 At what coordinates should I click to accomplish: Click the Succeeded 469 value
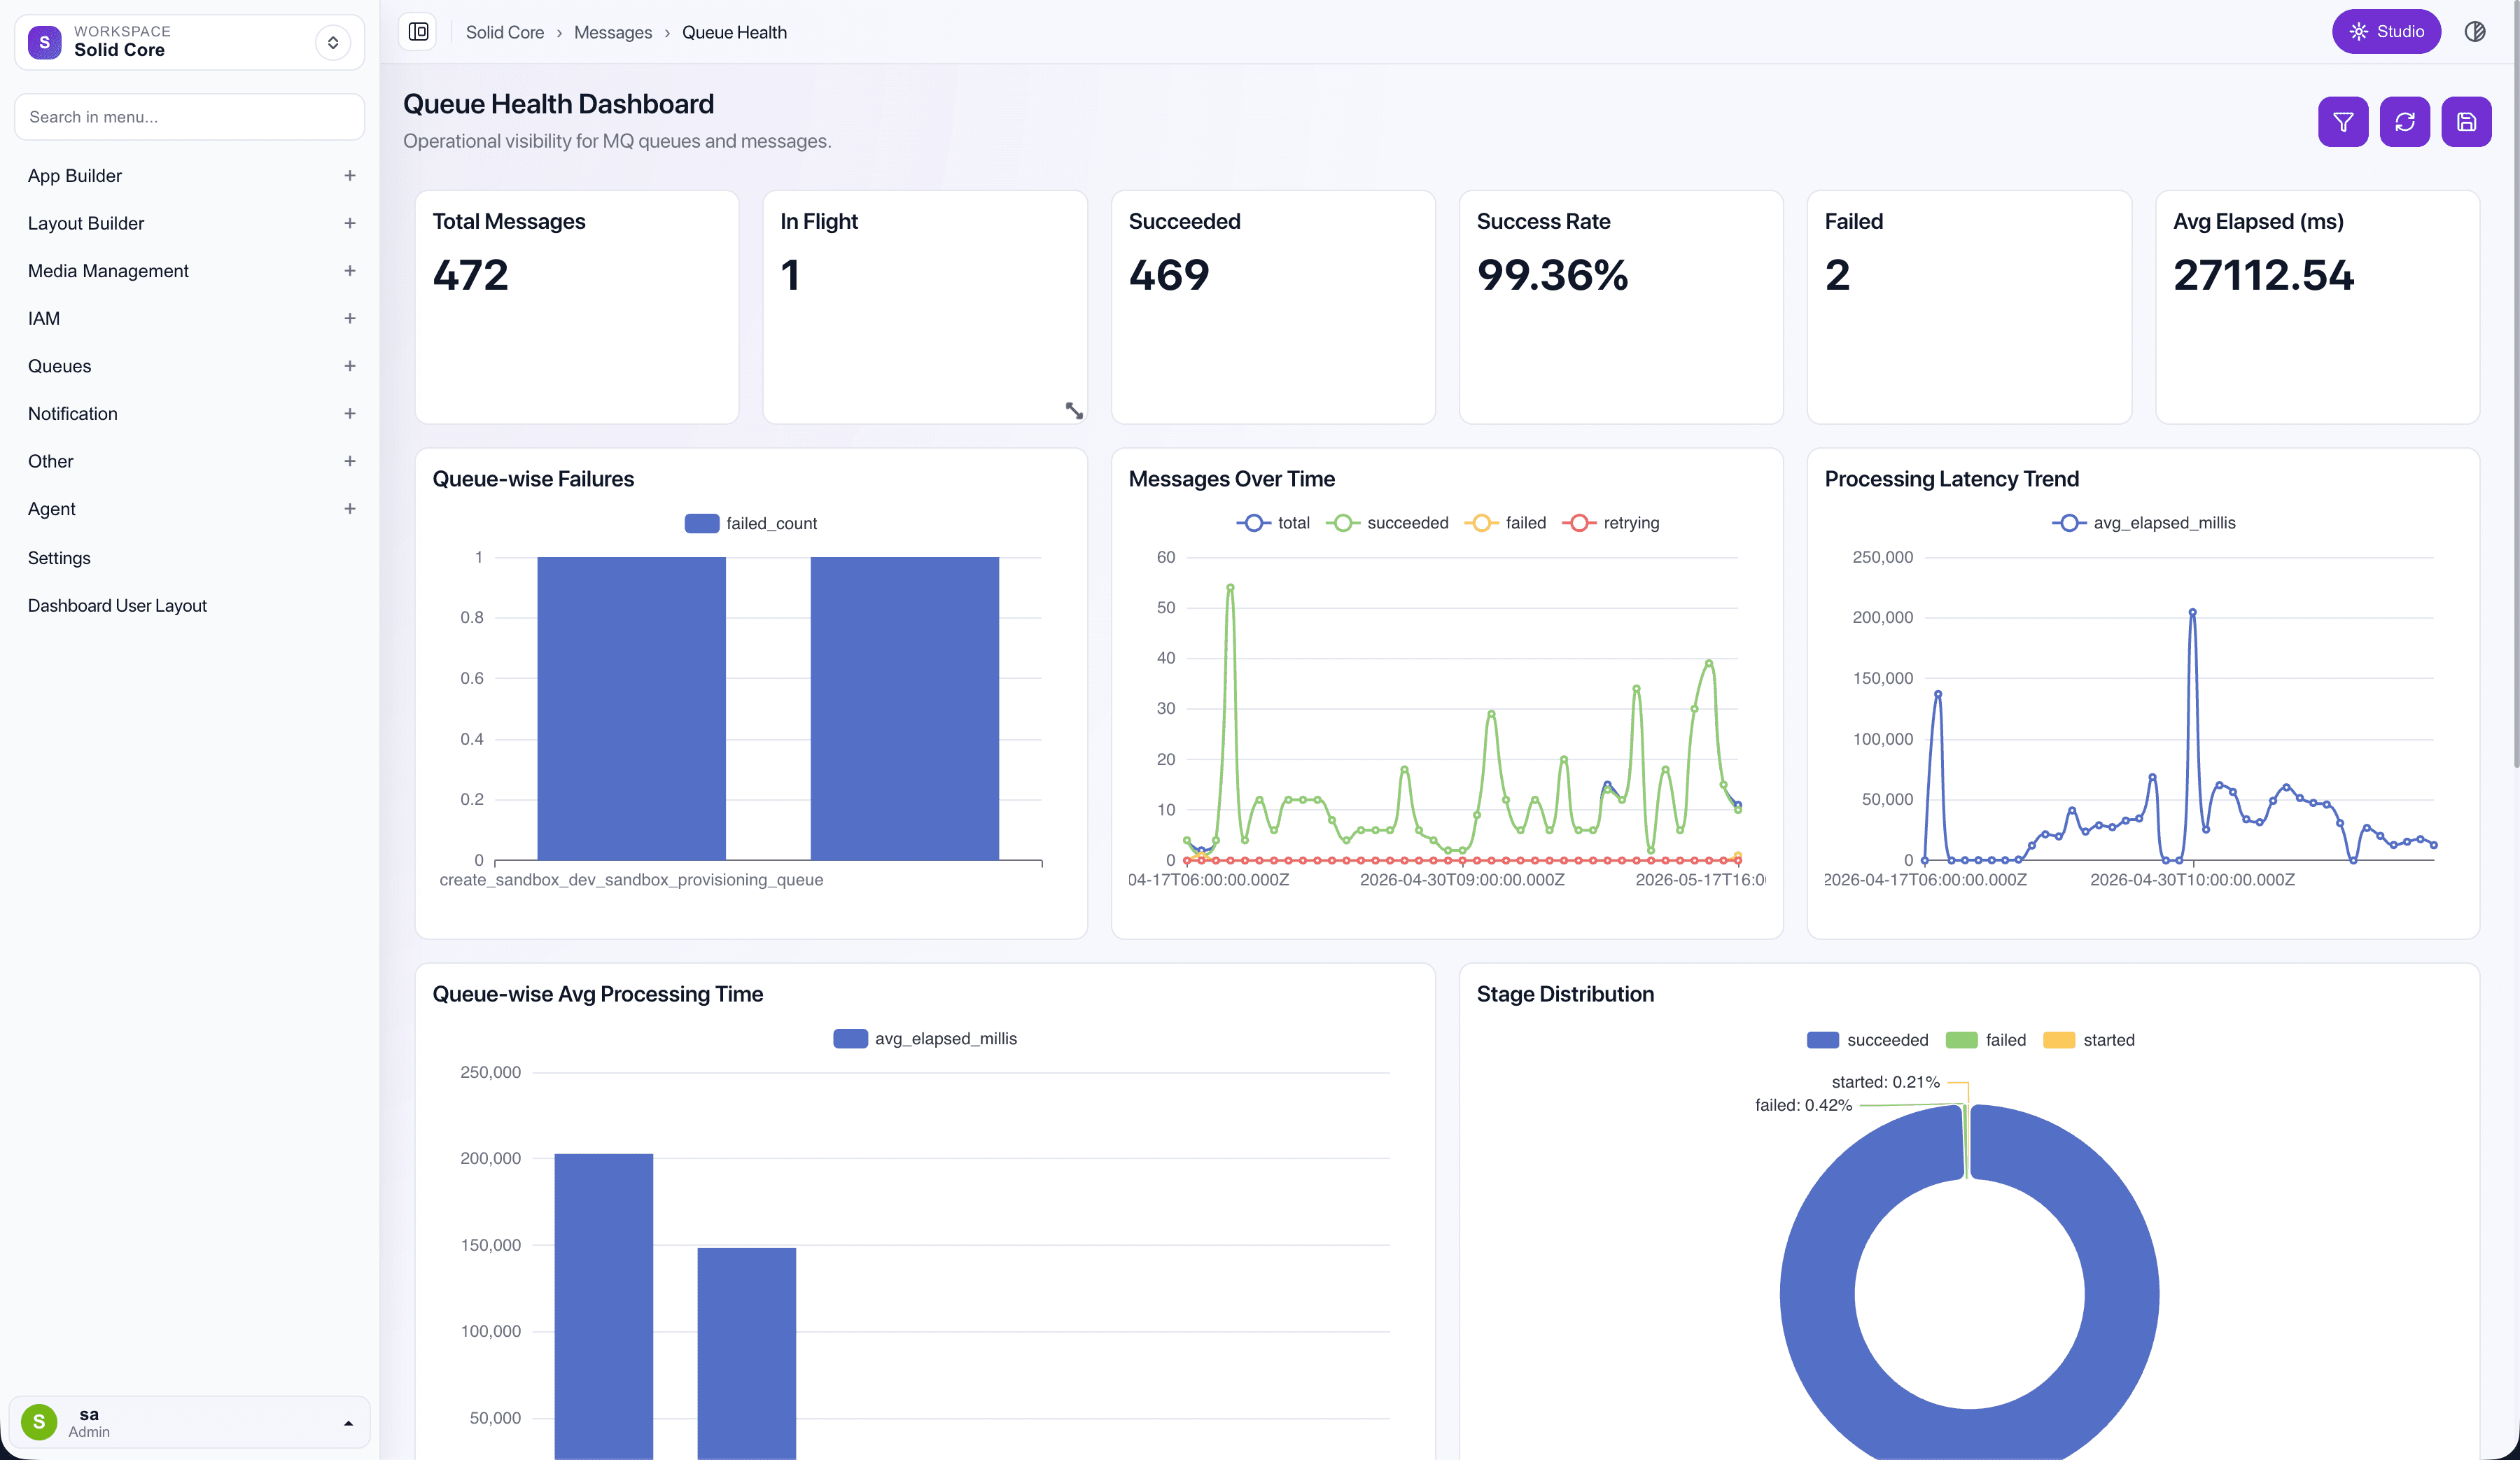pyautogui.click(x=1169, y=275)
